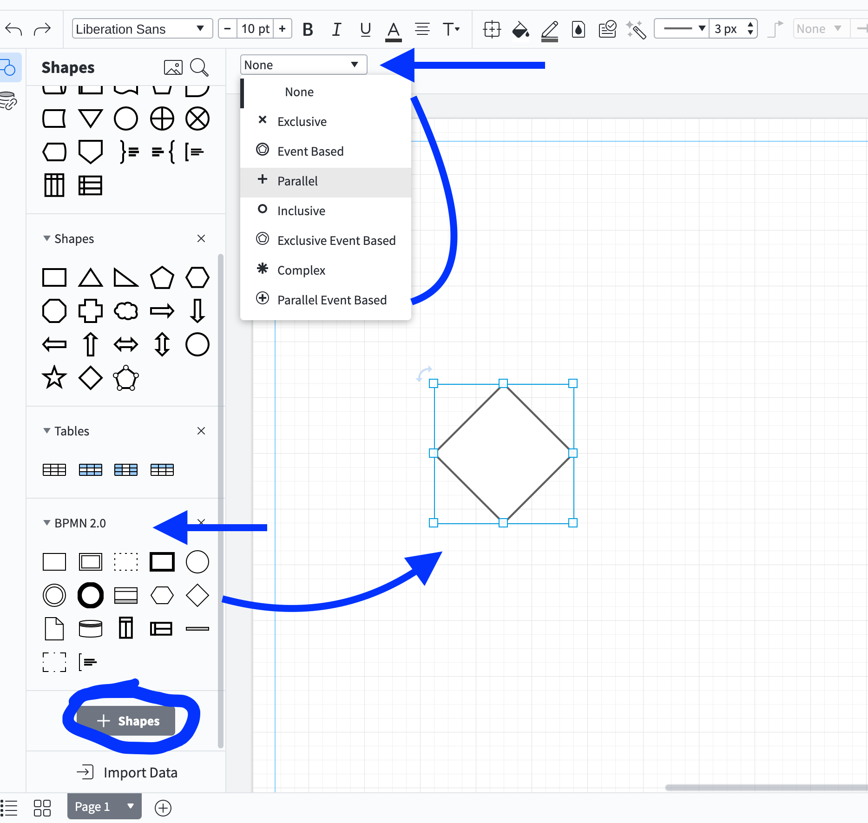
Task: Click the diamond shape on canvas
Action: (x=504, y=453)
